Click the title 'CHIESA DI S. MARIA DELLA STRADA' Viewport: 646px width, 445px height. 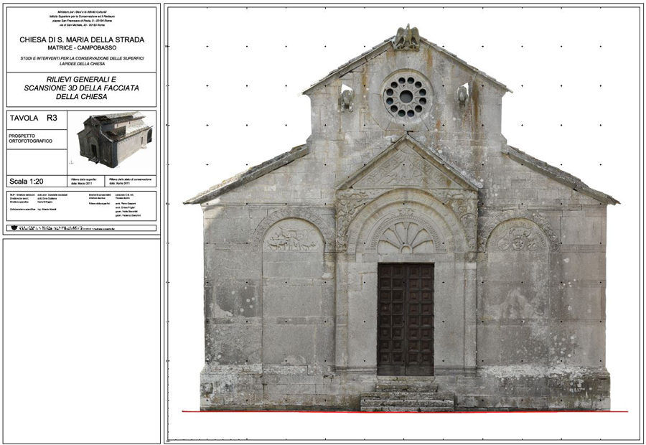pyautogui.click(x=82, y=40)
